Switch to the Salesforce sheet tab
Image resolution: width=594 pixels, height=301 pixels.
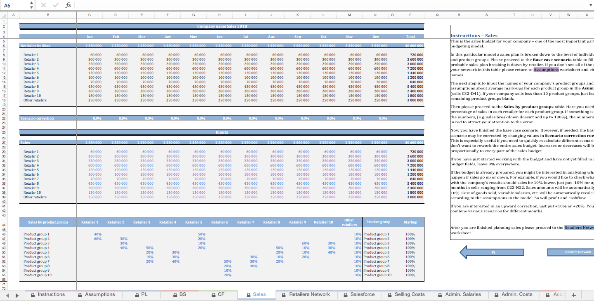click(359, 294)
